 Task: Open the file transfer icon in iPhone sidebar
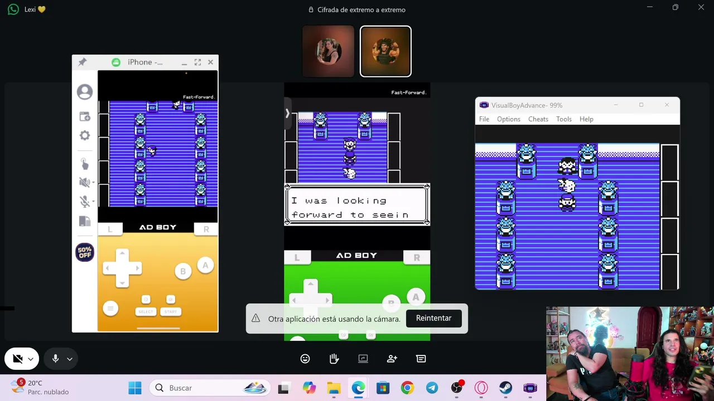85,221
